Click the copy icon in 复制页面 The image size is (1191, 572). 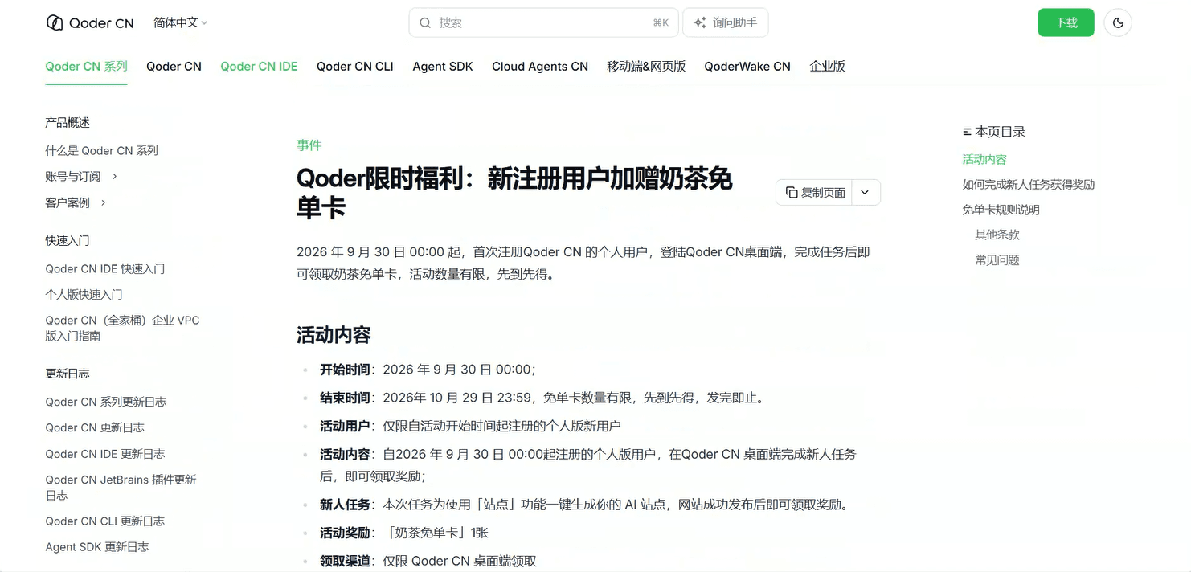(792, 192)
